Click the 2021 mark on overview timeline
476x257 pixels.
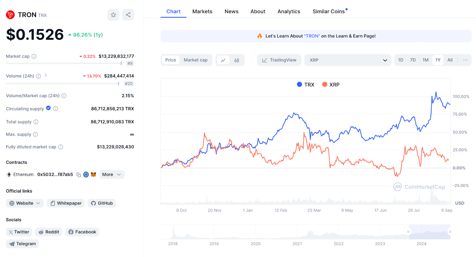(x=297, y=244)
